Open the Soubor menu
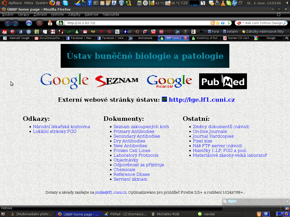Viewport: 290px width, 217px height. point(8,15)
